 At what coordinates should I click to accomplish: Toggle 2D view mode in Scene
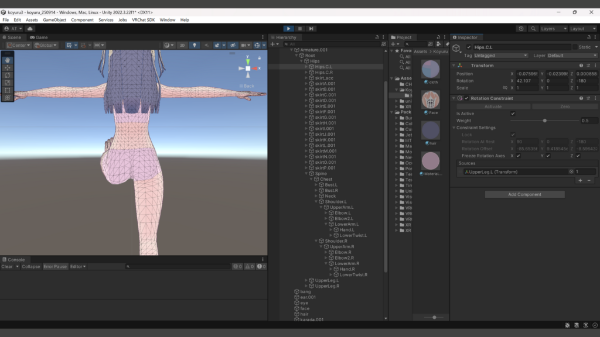(x=182, y=45)
